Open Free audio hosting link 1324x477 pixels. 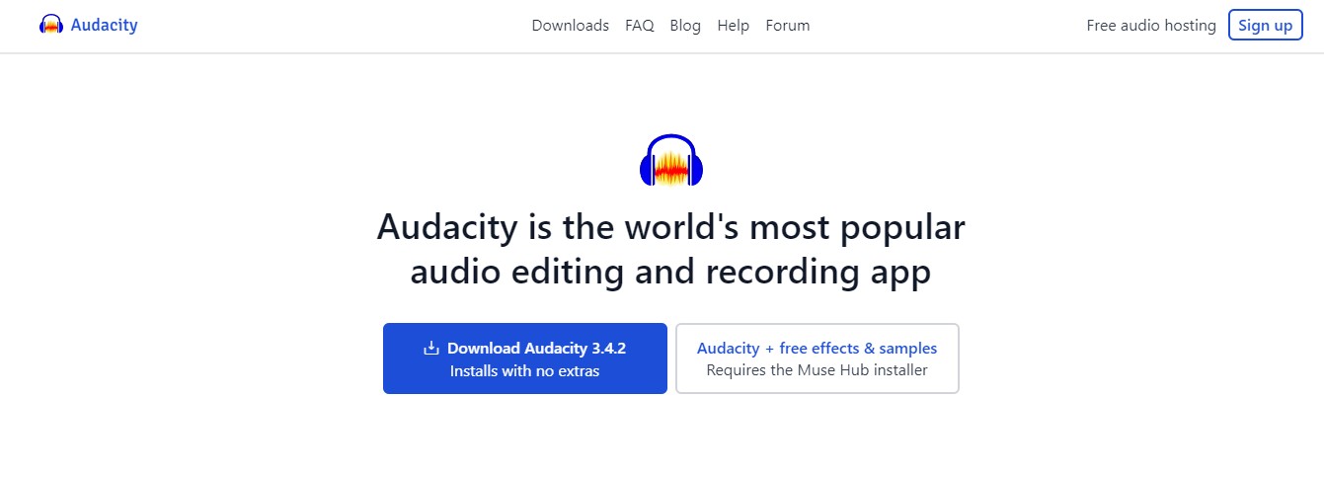(1151, 26)
